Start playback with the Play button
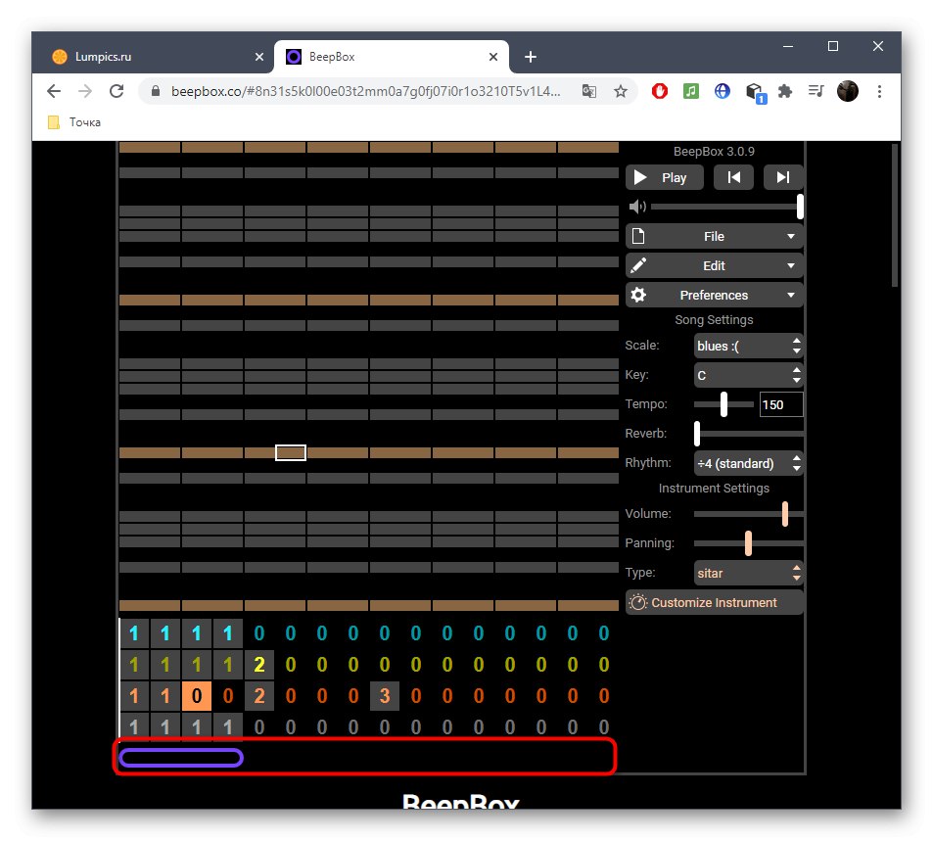 664,177
